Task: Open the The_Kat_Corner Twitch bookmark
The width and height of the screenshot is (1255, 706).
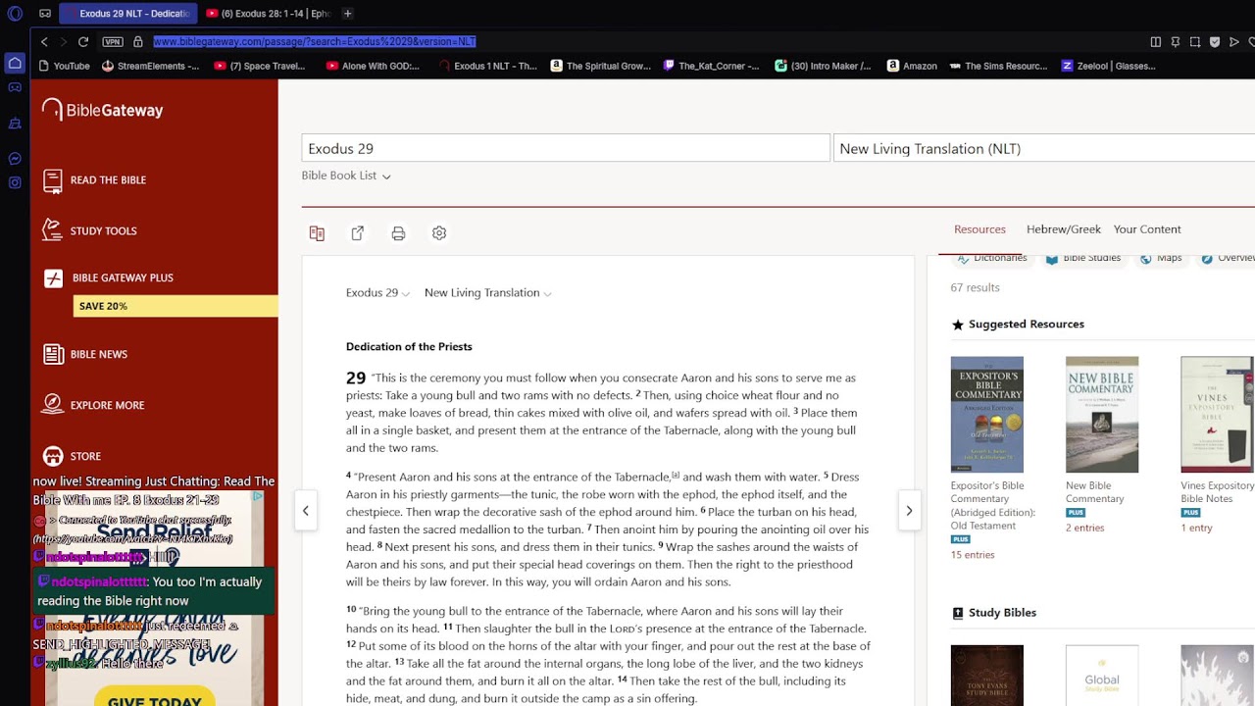Action: [x=711, y=66]
